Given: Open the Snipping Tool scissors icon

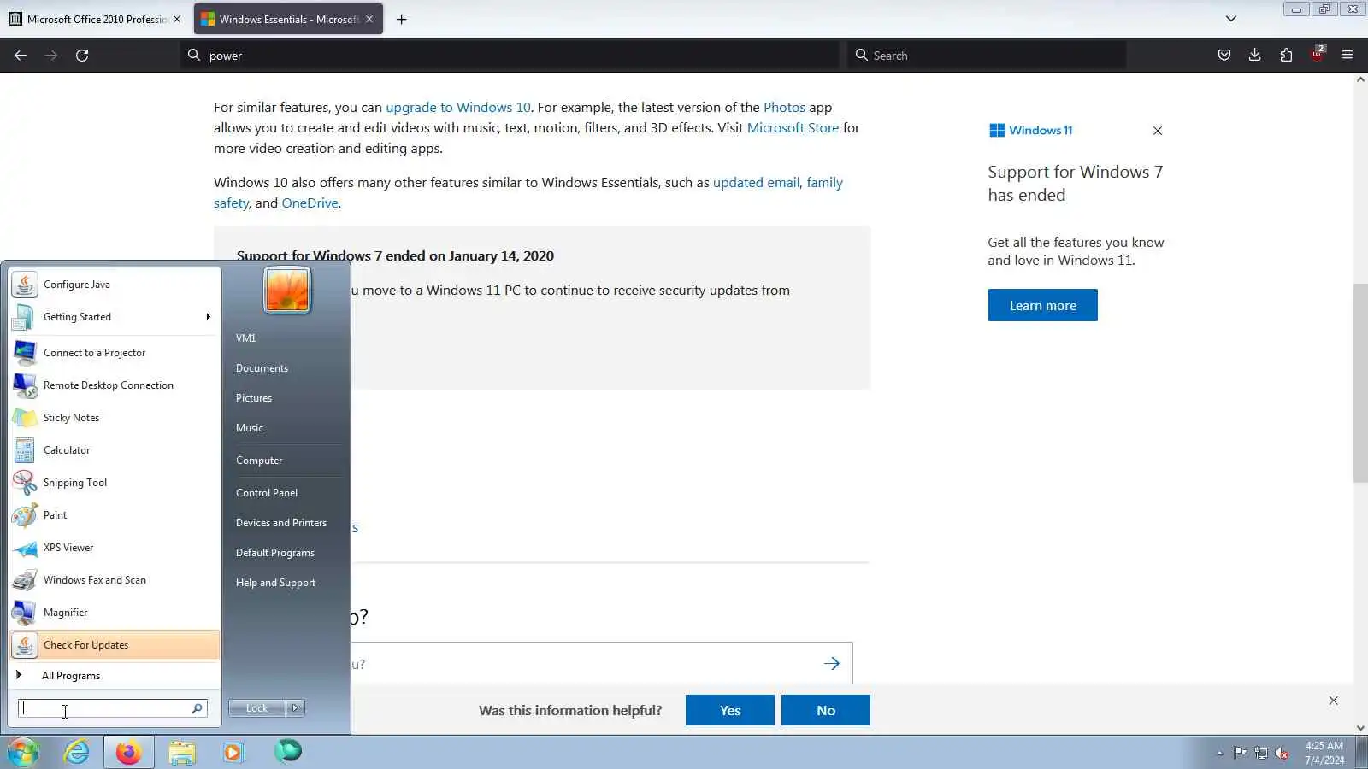Looking at the screenshot, I should 25,483.
